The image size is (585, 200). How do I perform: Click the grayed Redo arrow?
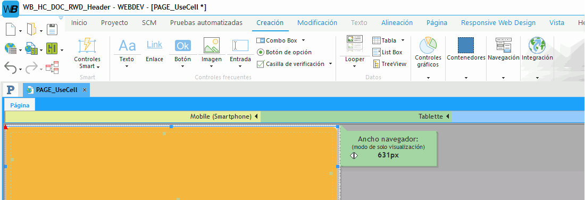pyautogui.click(x=31, y=68)
